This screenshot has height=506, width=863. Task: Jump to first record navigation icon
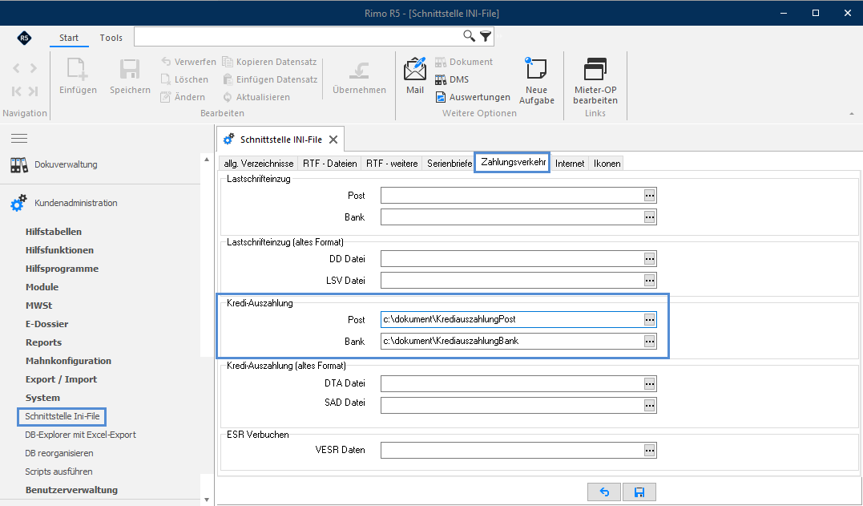17,91
